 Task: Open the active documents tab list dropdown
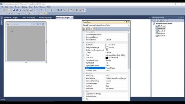tap(149, 18)
